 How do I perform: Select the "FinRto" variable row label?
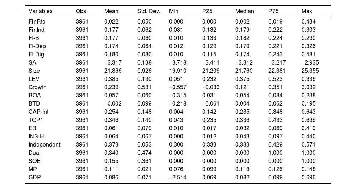37,22
